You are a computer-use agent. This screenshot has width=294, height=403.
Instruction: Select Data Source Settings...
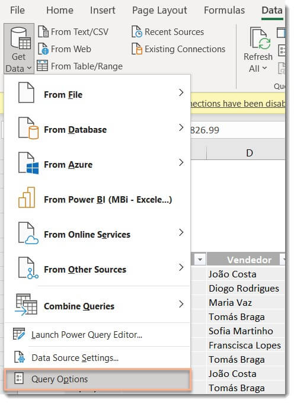pos(97,357)
